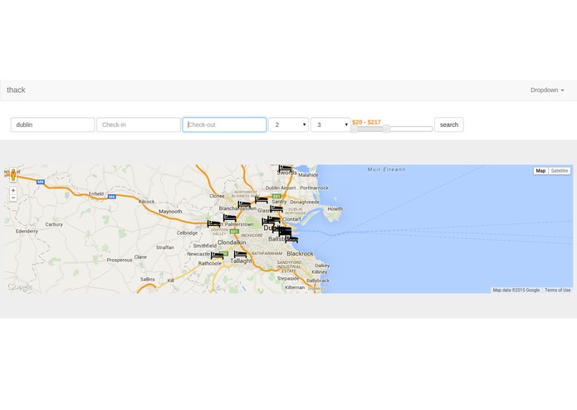This screenshot has width=577, height=410.
Task: Zoom in the map with plus button
Action: tap(13, 190)
